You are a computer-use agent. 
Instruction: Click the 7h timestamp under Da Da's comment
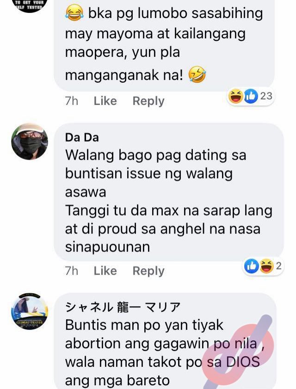click(72, 271)
